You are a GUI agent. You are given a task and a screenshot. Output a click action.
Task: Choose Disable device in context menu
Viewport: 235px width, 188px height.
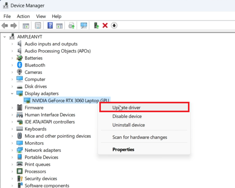144,116
